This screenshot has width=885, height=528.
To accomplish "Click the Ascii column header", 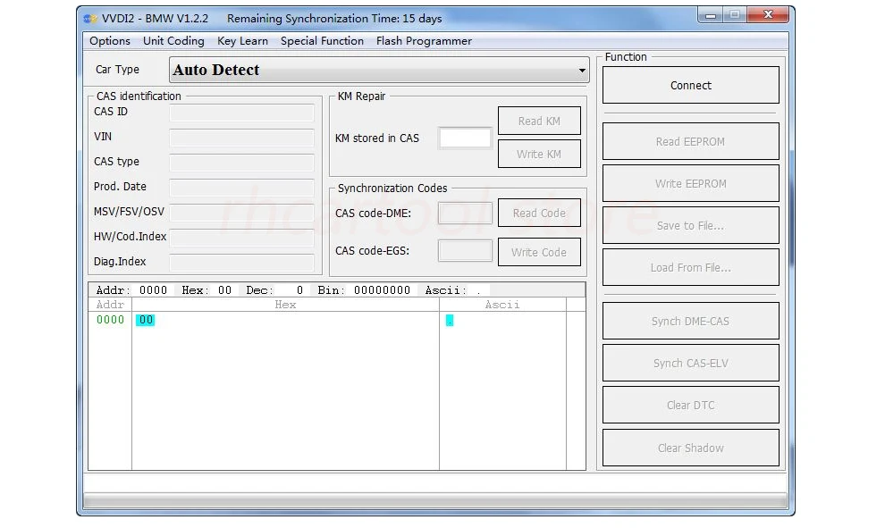I will 502,305.
